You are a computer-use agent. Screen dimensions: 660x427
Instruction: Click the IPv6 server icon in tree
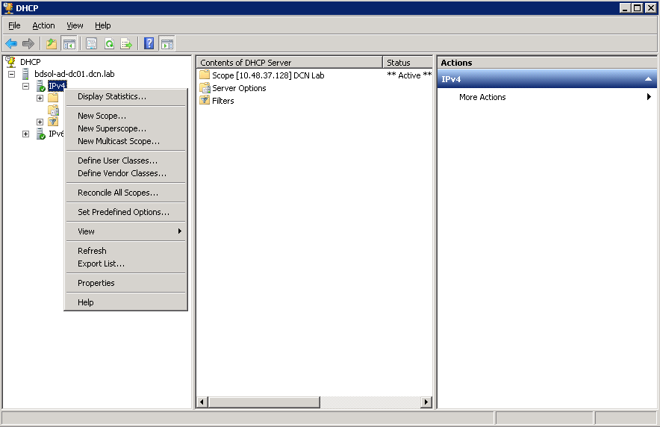point(41,134)
